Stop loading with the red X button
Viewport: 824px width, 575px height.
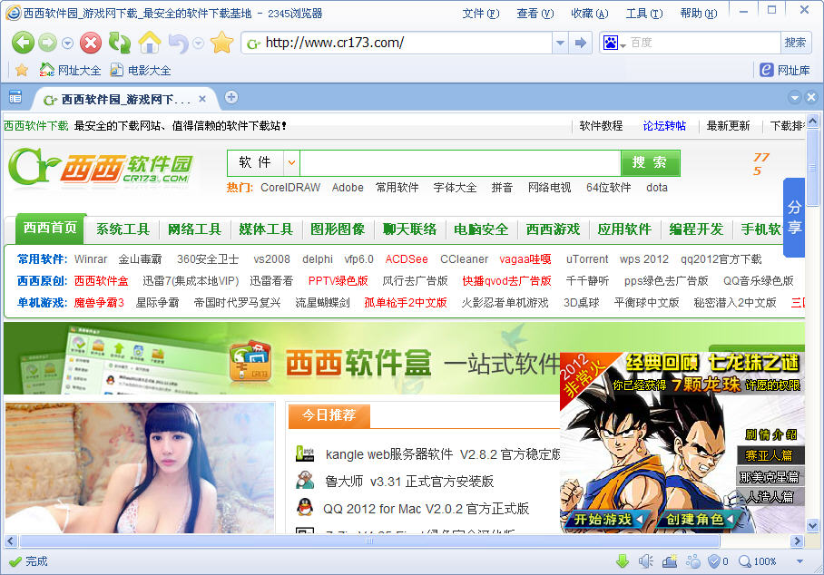(x=91, y=43)
